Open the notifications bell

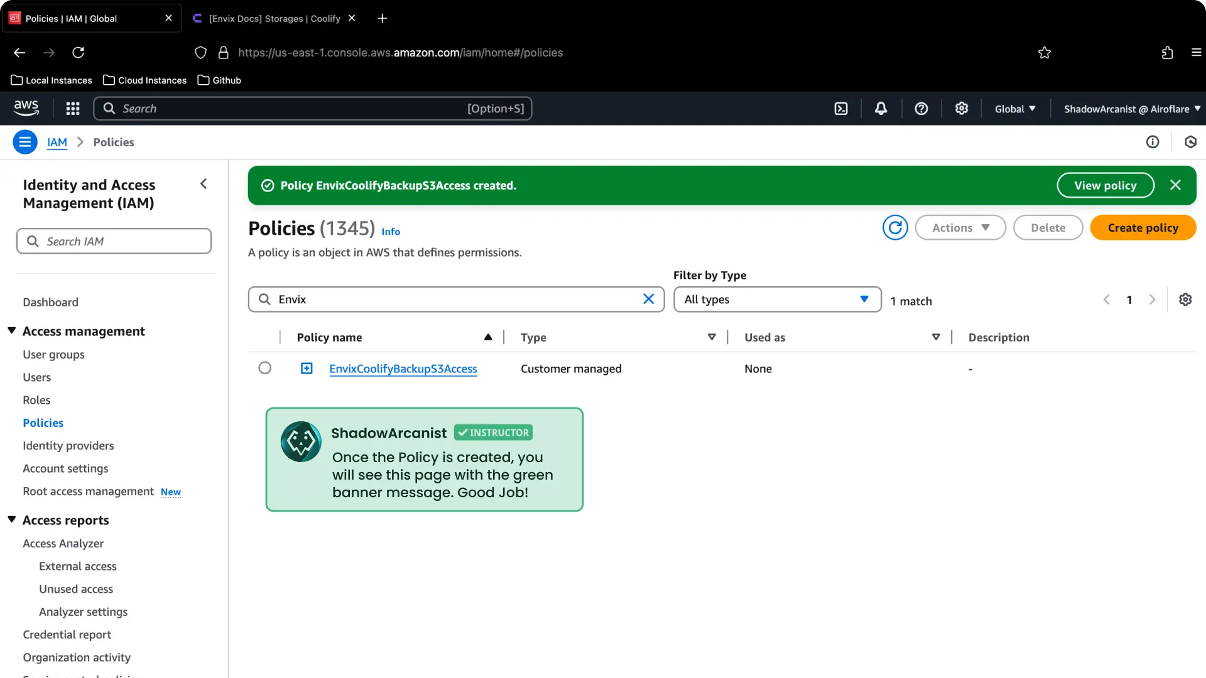pos(880,109)
